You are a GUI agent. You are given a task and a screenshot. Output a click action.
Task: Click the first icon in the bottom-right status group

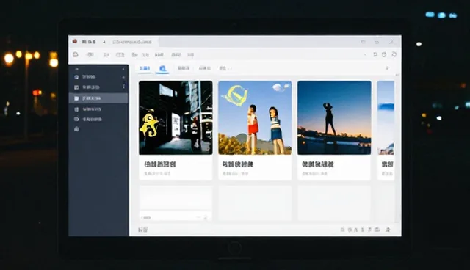click(342, 230)
